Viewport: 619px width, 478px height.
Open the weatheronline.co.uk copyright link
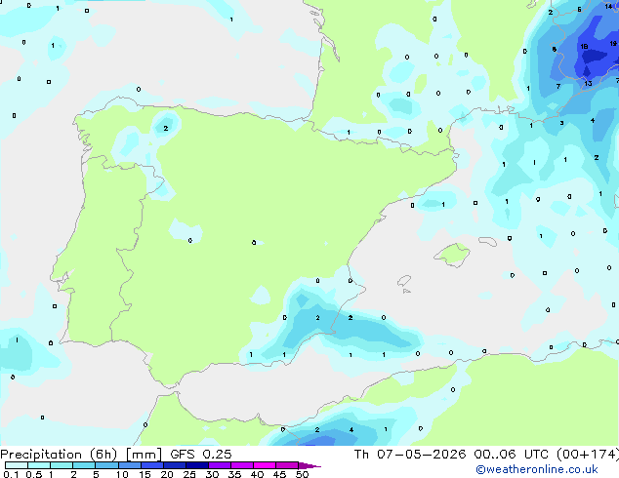[x=537, y=469]
